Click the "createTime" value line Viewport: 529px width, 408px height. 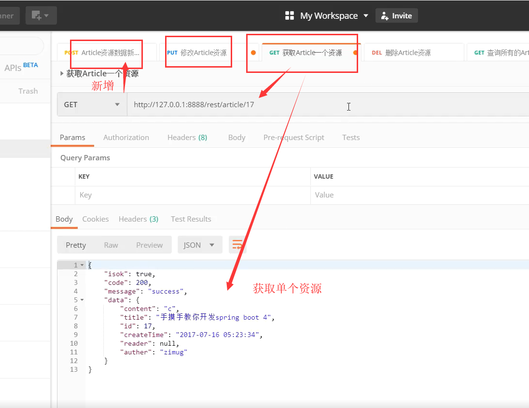click(x=191, y=335)
